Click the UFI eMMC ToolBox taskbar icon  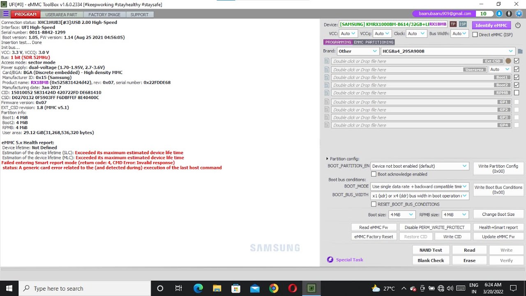(x=311, y=288)
